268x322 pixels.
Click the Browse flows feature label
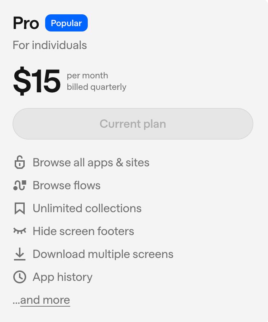pos(67,185)
